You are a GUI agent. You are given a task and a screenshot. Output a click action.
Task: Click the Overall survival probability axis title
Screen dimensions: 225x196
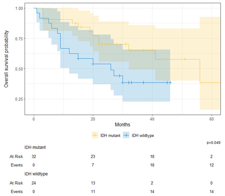(x=6, y=59)
